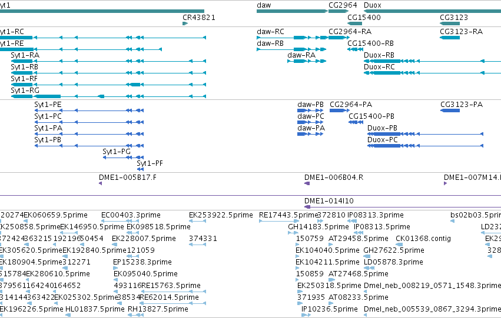Click the EC00403.3prime EST label
This screenshot has height=318, width=501.
click(x=131, y=215)
